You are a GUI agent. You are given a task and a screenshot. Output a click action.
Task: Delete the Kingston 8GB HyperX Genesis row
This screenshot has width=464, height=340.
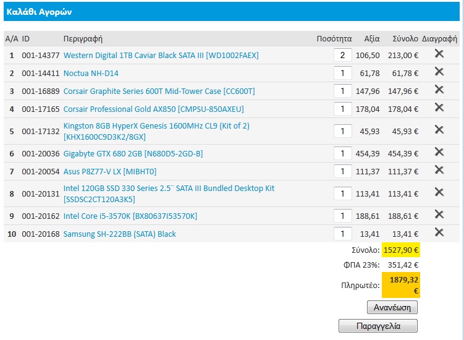(439, 129)
